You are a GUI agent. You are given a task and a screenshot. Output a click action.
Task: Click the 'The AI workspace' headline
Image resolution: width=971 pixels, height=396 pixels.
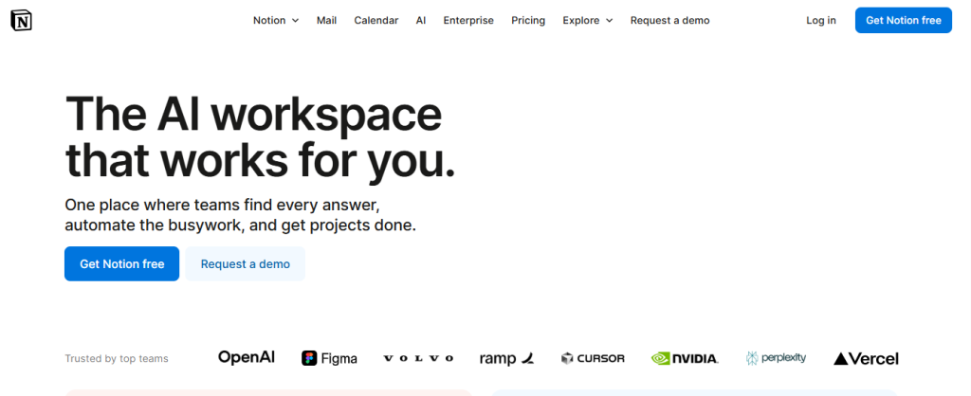click(x=253, y=113)
